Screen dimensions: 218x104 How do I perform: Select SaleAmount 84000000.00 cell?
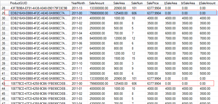click(x=100, y=38)
